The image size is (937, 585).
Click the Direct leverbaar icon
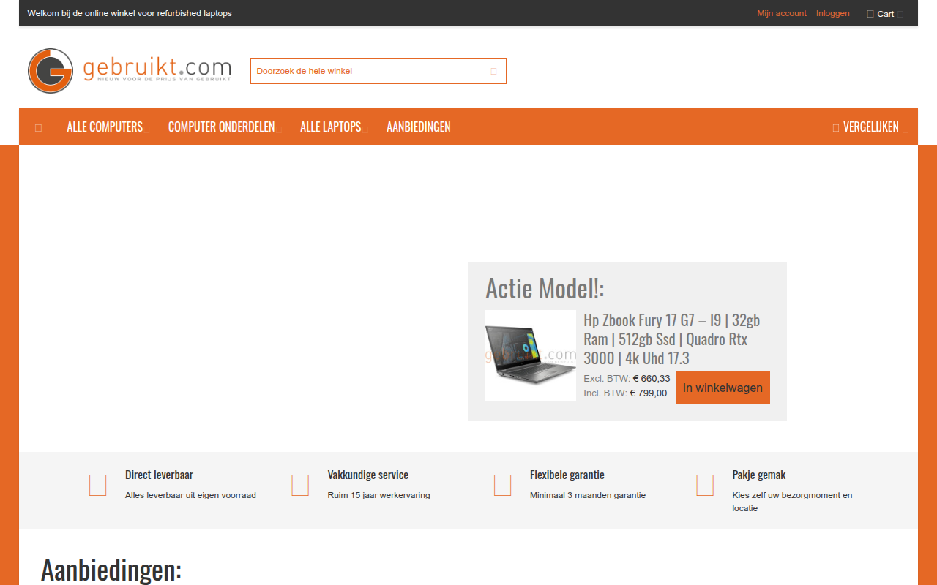click(x=97, y=485)
